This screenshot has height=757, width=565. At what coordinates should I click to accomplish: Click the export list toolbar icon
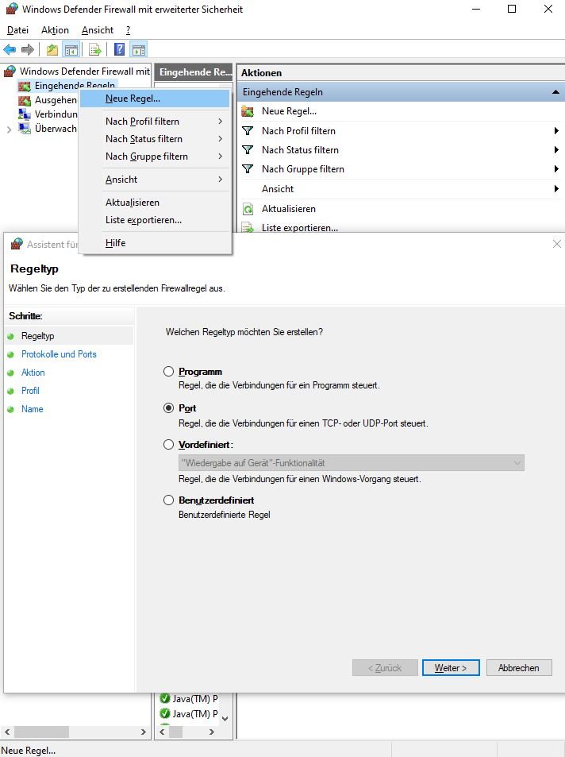tap(95, 49)
